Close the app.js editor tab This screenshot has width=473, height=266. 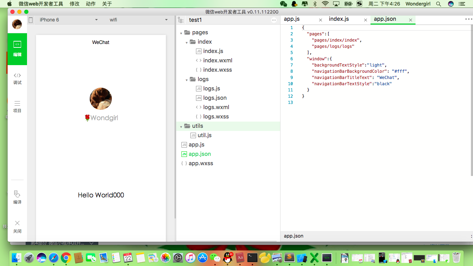click(x=321, y=20)
